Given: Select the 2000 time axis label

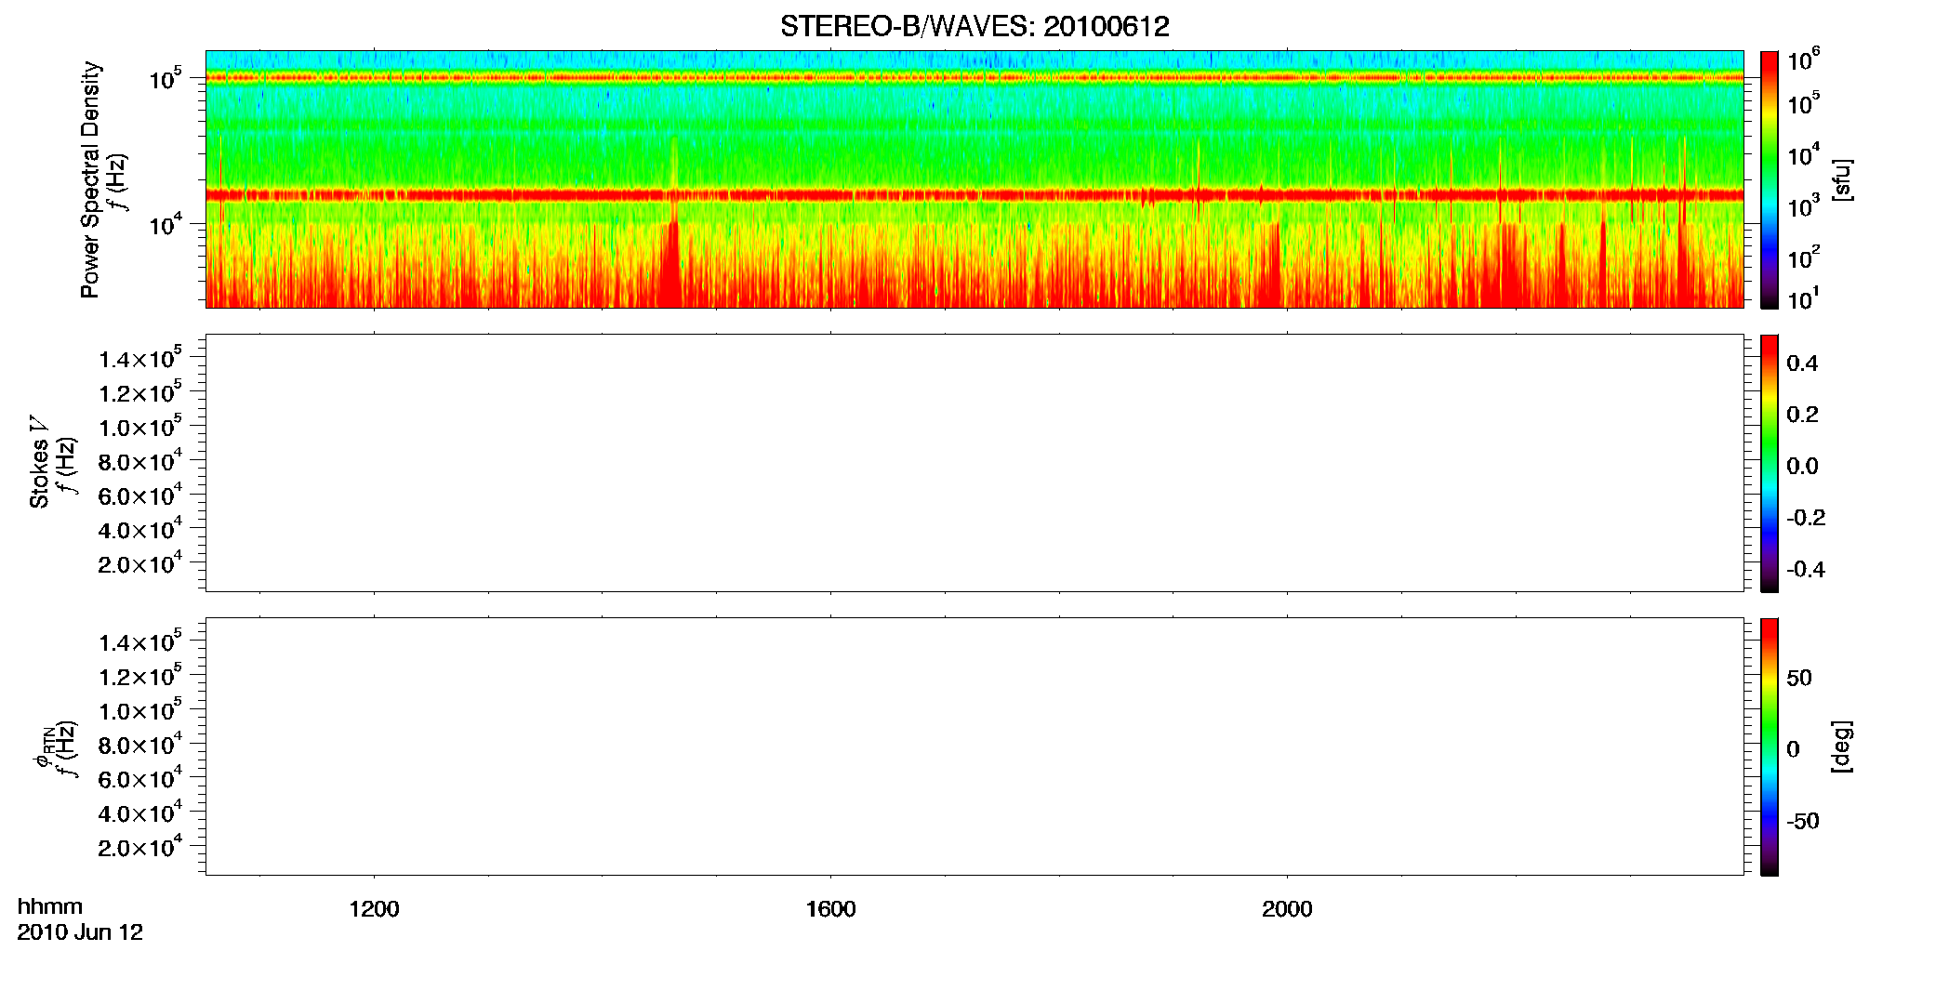Looking at the screenshot, I should pos(1287,909).
